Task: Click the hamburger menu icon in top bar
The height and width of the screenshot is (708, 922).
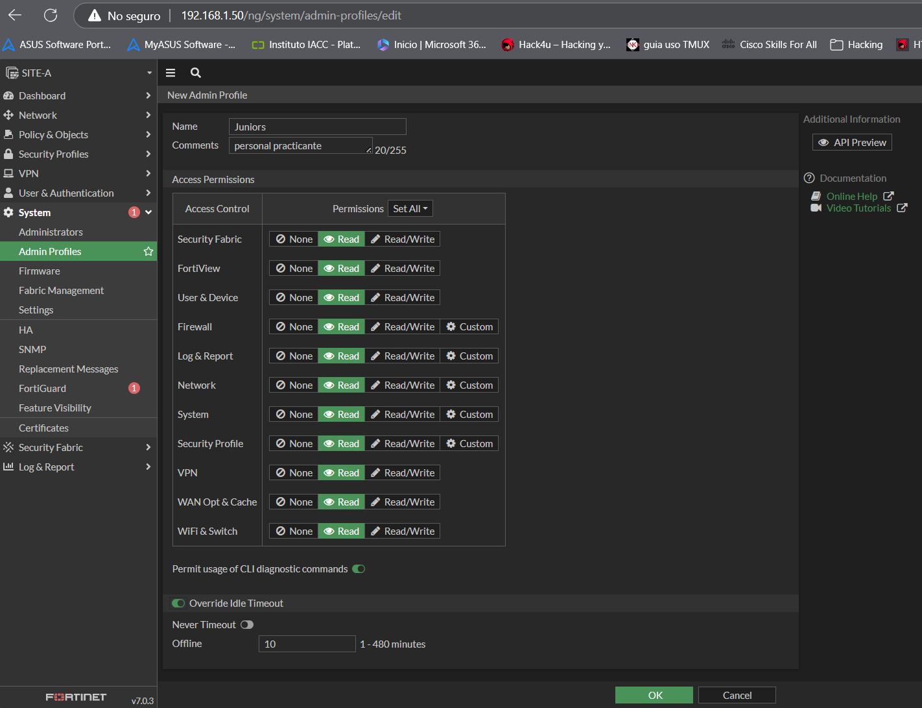Action: coord(171,73)
